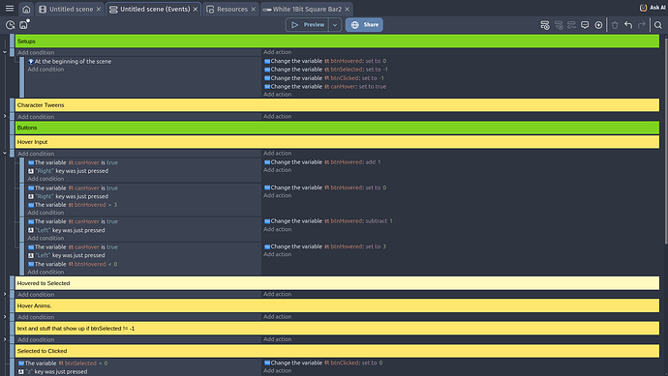Select action 'btnHovered: subtract 1'

(328, 221)
